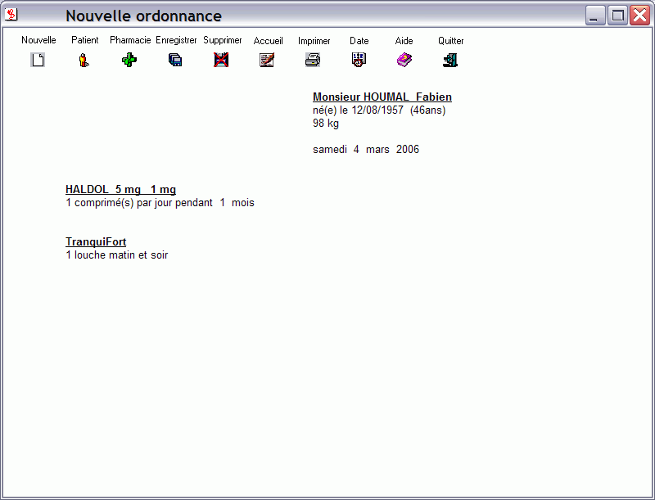Click the app icon in title bar
The image size is (655, 500).
[11, 15]
